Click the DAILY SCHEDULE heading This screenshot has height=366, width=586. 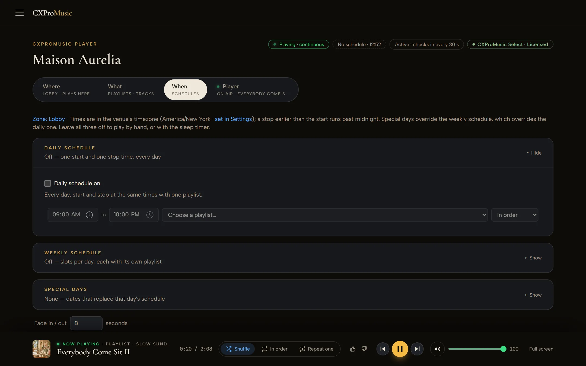tap(70, 148)
